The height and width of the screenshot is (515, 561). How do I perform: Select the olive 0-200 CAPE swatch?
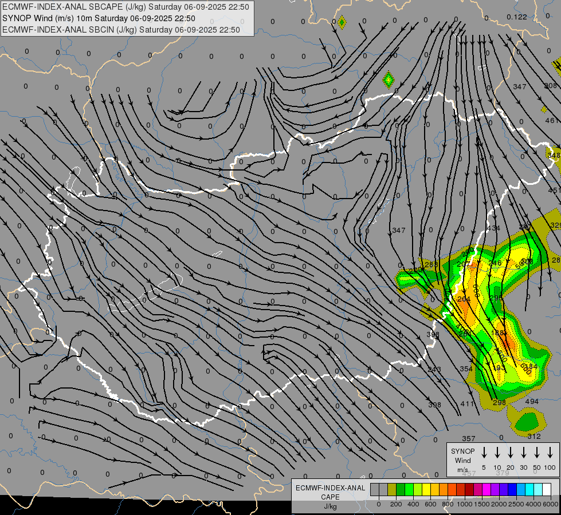pos(392,489)
